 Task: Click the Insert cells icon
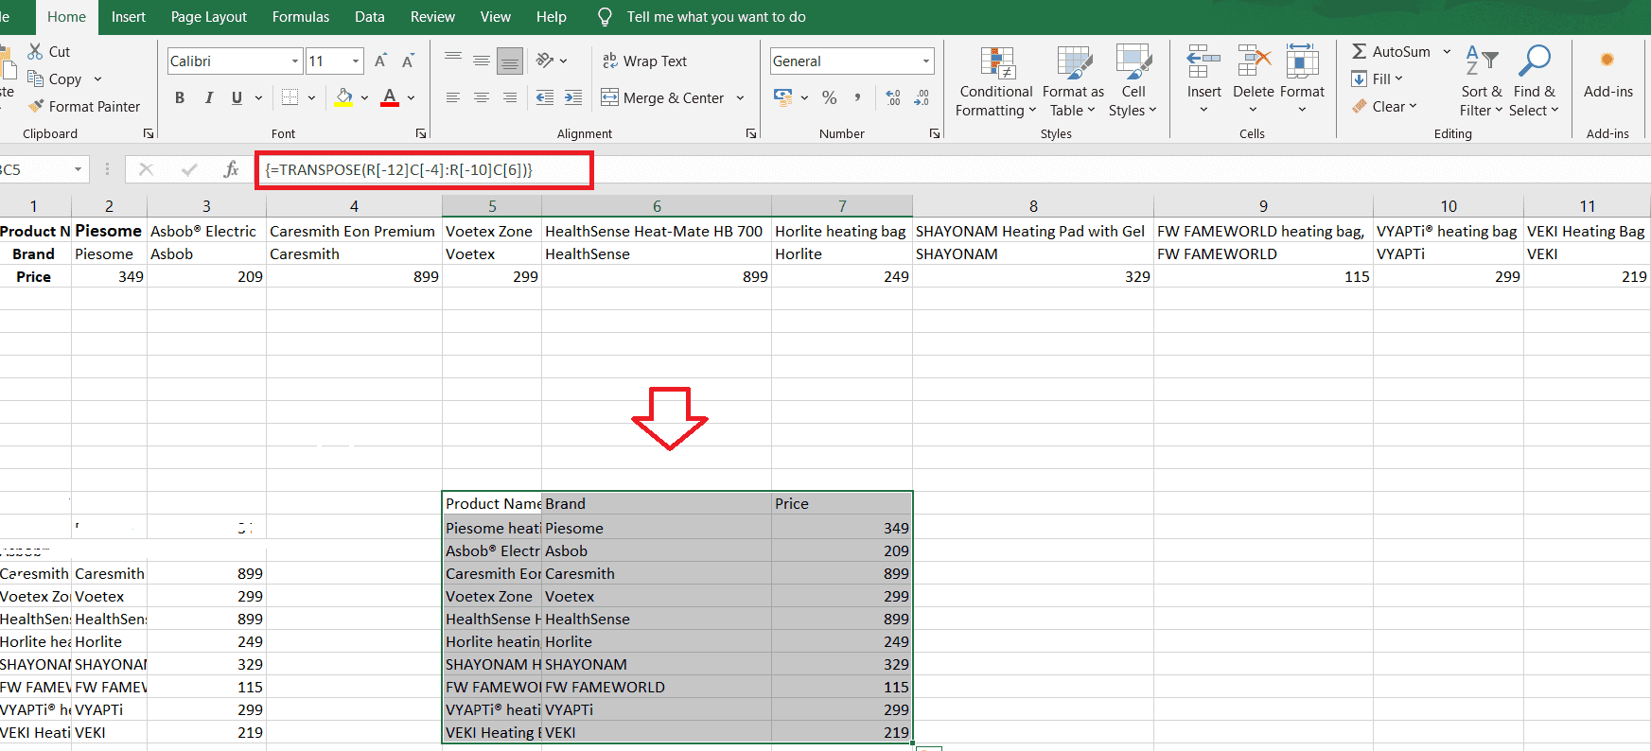click(x=1203, y=61)
